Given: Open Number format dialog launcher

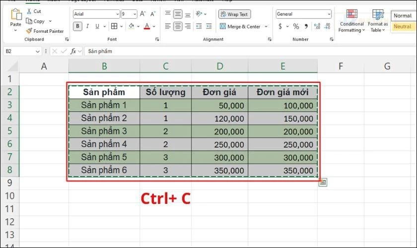Looking at the screenshot, I should coord(332,39).
